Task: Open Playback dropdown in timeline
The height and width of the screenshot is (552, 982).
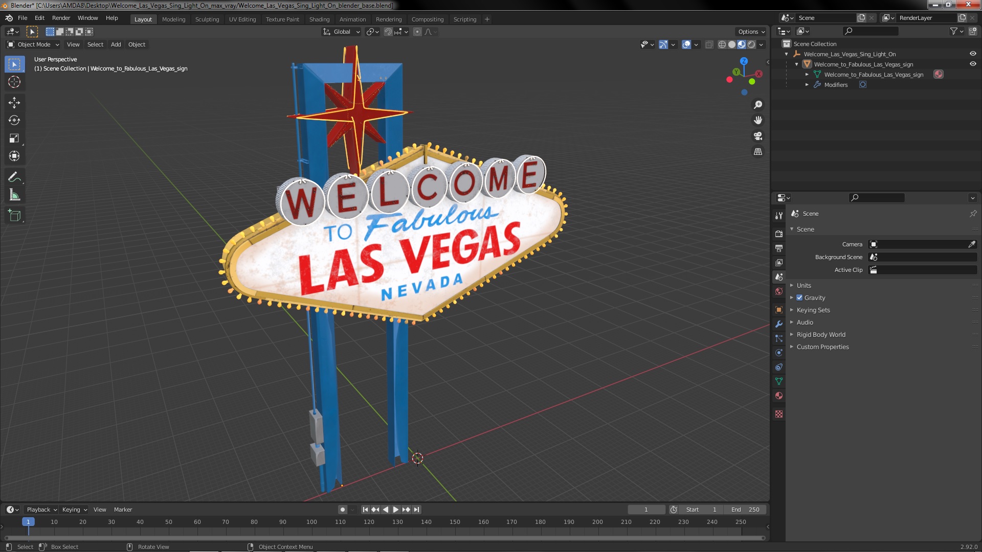Action: coord(41,510)
